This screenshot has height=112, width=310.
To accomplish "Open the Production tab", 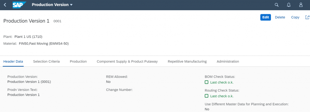I will pos(78,61).
